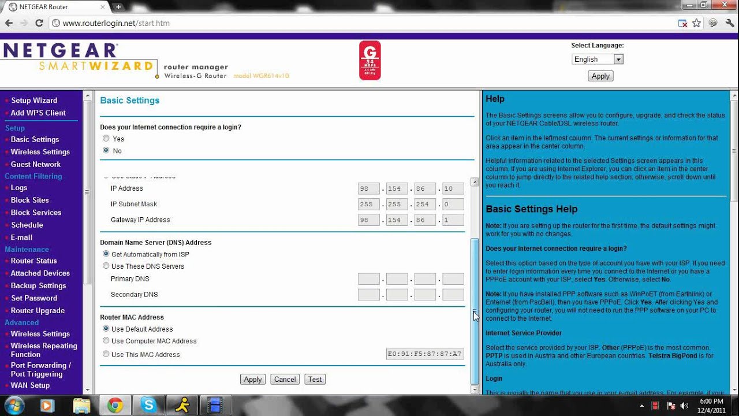
Task: Show hidden system tray icons
Action: 642,406
